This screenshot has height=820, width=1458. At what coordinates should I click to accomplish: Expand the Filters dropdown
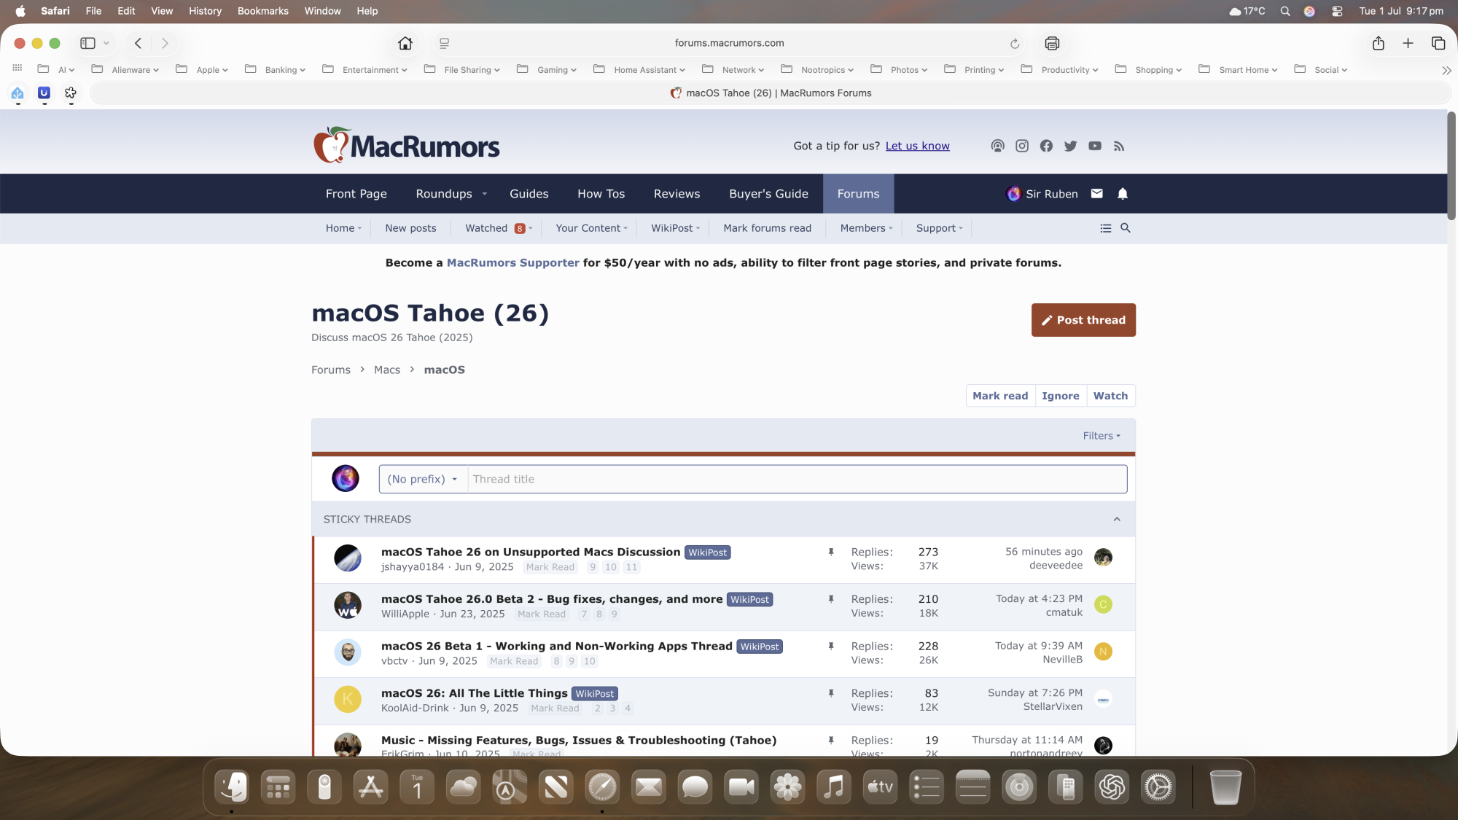coord(1102,436)
